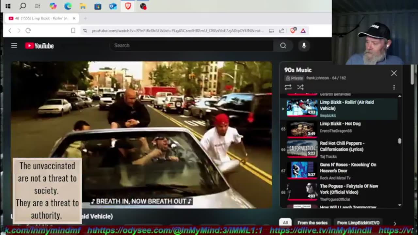Image resolution: width=418 pixels, height=235 pixels.
Task: Click channel name DrecoTheDragon88
Action: click(335, 131)
